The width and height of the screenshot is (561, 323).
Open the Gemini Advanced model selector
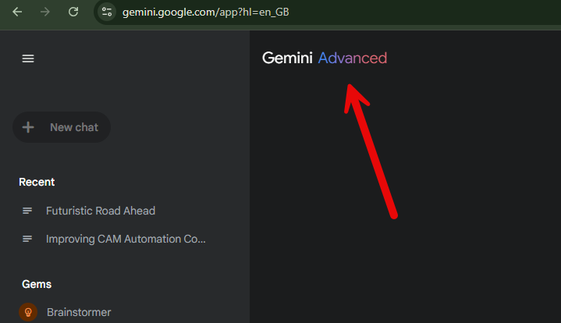click(325, 58)
